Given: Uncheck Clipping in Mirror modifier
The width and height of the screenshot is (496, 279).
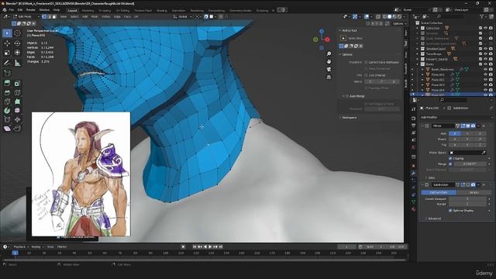Looking at the screenshot, I should point(450,158).
